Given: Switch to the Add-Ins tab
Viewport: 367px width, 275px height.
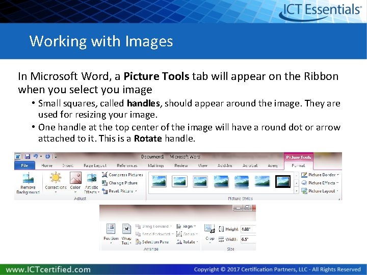Looking at the screenshot, I should 225,166.
